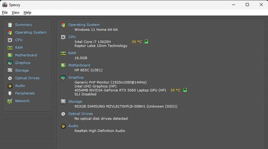Click the CPU chip icon in sidebar
This screenshot has width=268, height=149.
coord(10,40)
